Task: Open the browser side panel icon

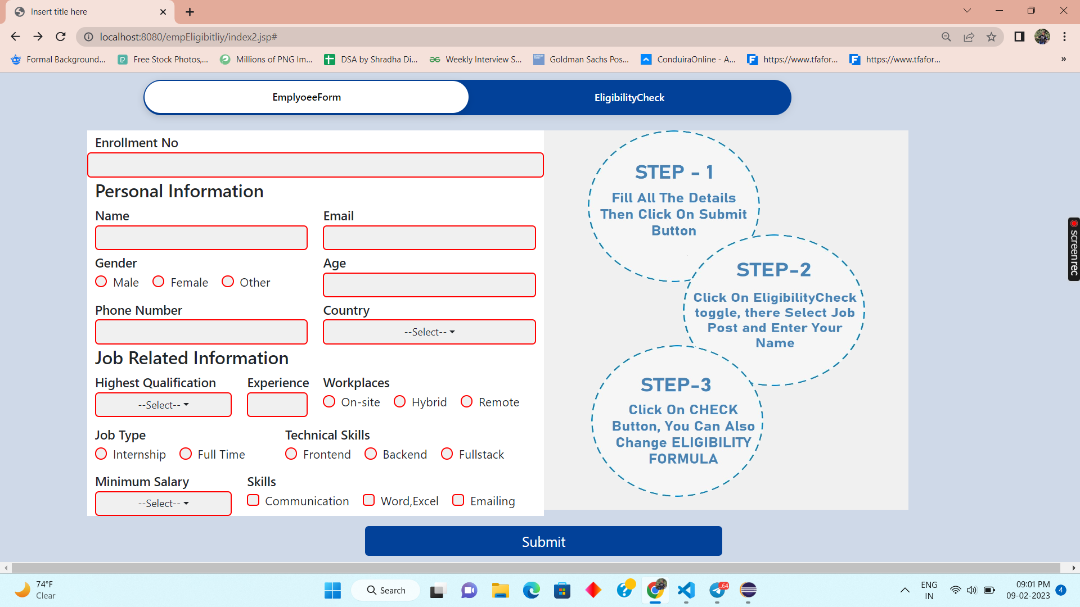Action: click(1019, 37)
